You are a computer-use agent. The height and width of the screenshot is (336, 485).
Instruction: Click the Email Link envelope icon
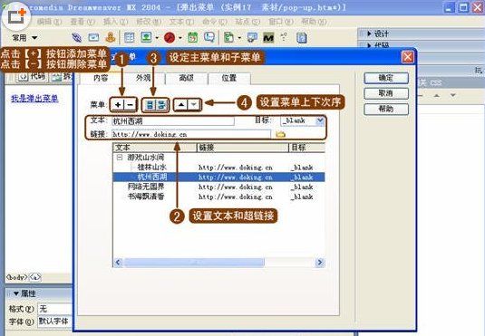[93, 38]
